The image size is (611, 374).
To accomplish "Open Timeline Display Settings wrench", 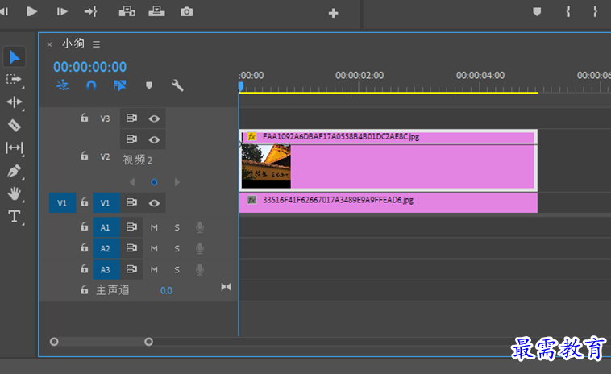I will (177, 85).
